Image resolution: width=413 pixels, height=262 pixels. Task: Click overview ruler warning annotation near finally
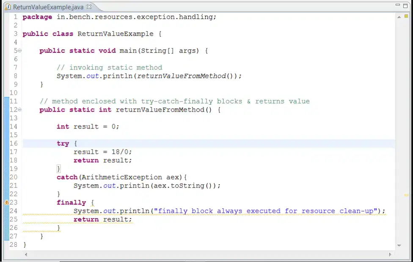coord(406,195)
